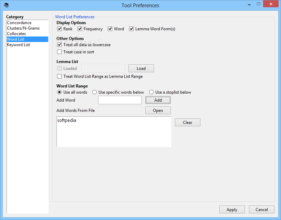Screen dimensions: 281x220
Task: Focus the Add Word text field
Action: coord(120,100)
